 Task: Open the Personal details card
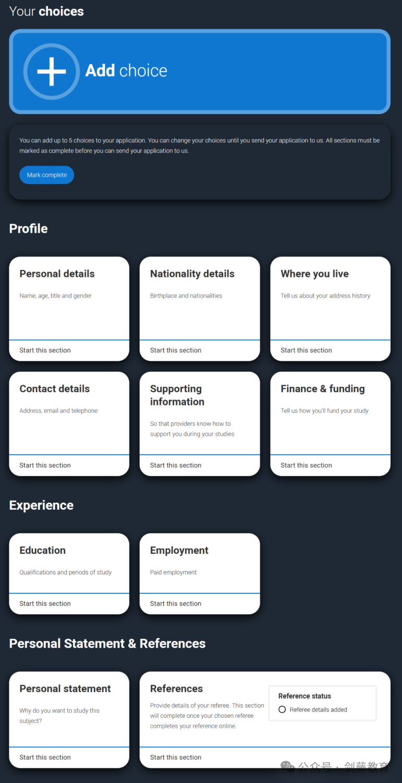coord(69,309)
